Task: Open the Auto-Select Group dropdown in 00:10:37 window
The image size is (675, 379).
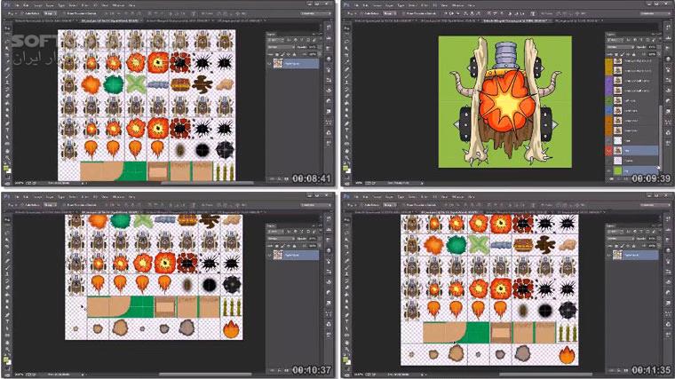Action: click(50, 205)
